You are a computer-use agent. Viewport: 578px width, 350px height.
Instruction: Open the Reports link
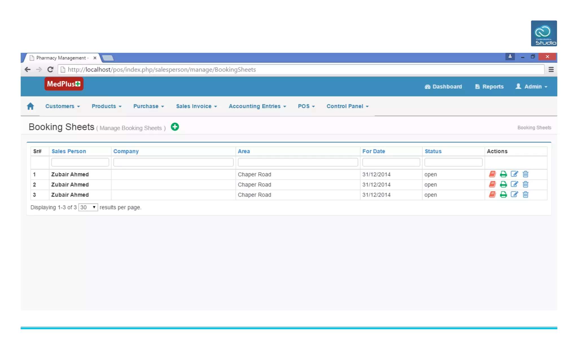pos(489,87)
